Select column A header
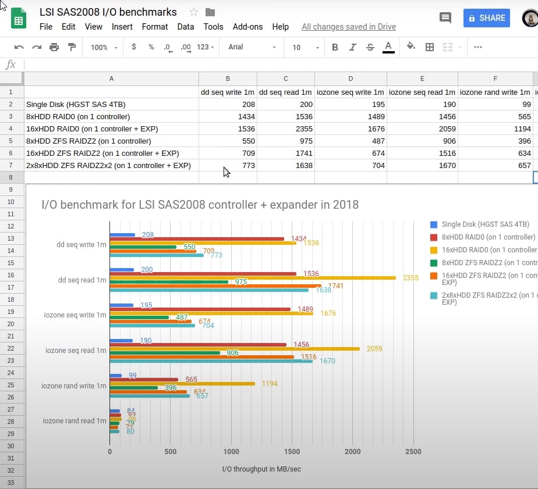The height and width of the screenshot is (489, 538). click(x=111, y=79)
